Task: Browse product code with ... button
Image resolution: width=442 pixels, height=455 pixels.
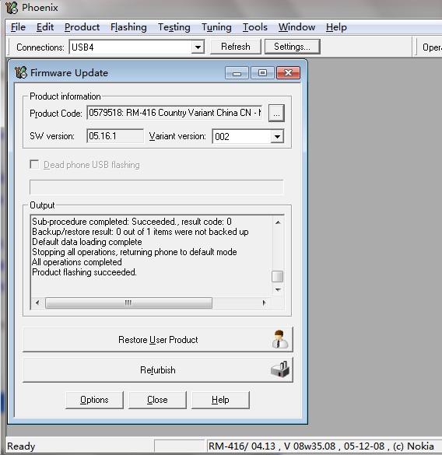Action: [276, 113]
